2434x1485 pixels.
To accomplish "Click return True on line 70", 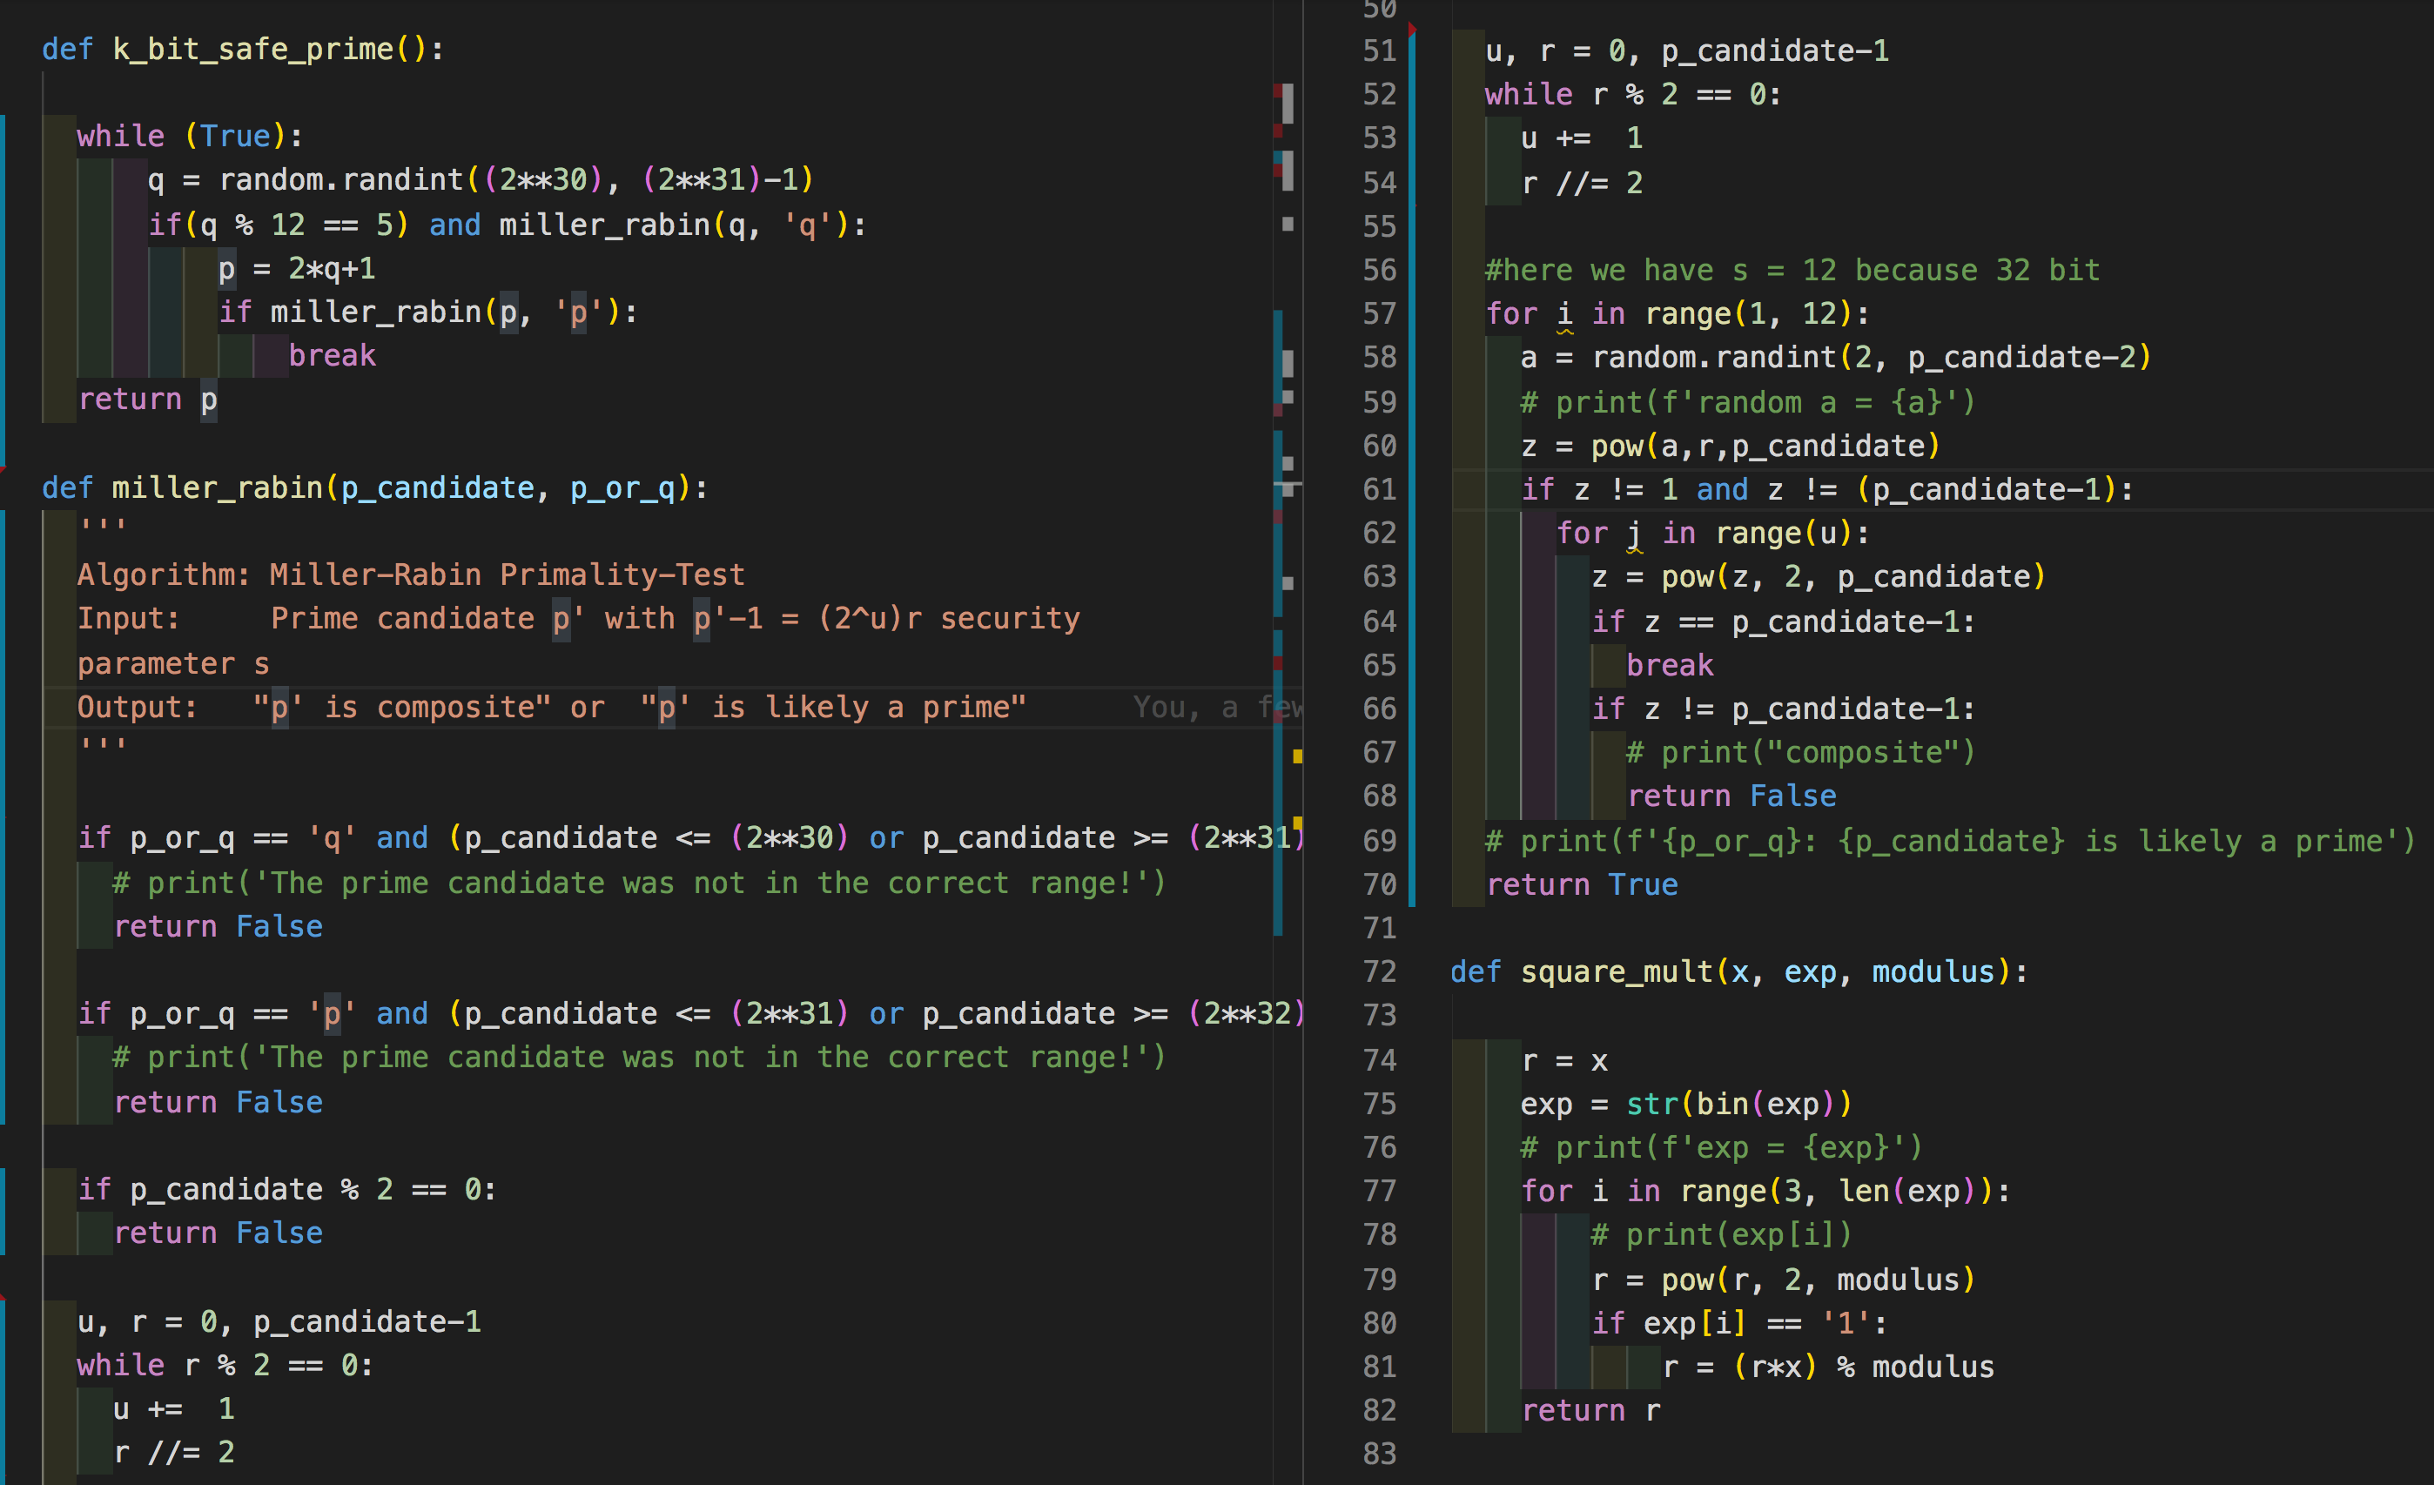I will [x=1581, y=884].
